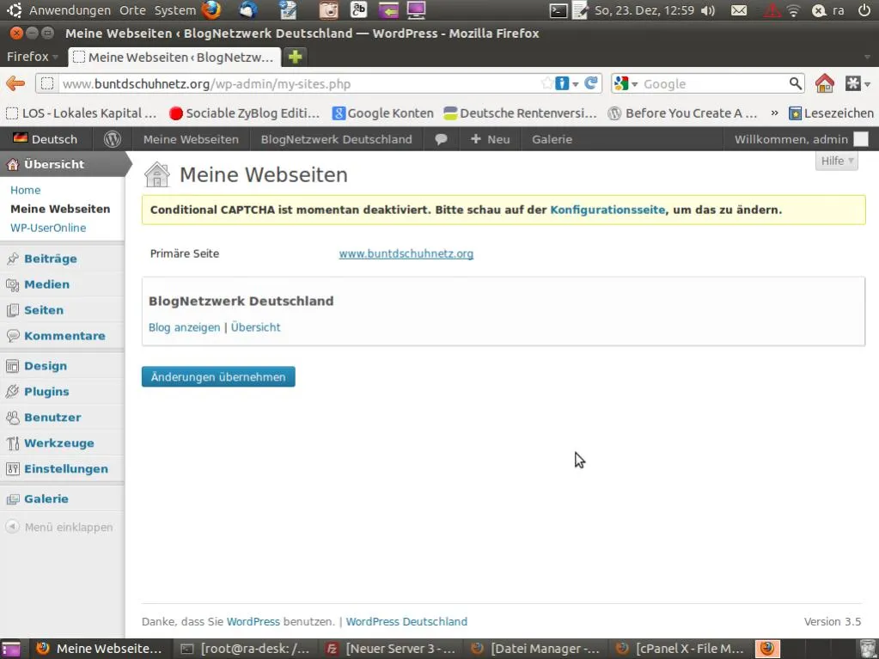Image resolution: width=879 pixels, height=659 pixels.
Task: Open WordPress Deutschland footer link
Action: tap(406, 621)
